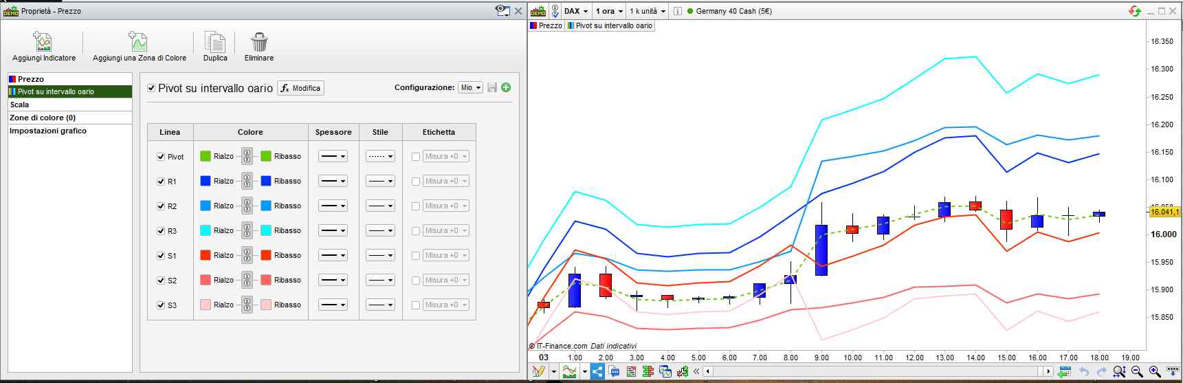The image size is (1183, 383).
Task: Open the S1 Stile dropdown
Action: [x=380, y=255]
